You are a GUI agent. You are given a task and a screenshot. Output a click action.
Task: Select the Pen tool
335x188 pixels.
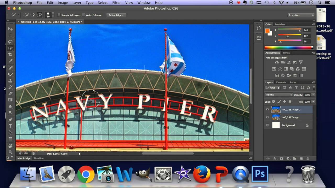tap(10, 120)
